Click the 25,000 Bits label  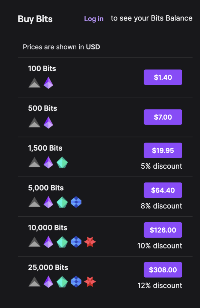tap(48, 267)
